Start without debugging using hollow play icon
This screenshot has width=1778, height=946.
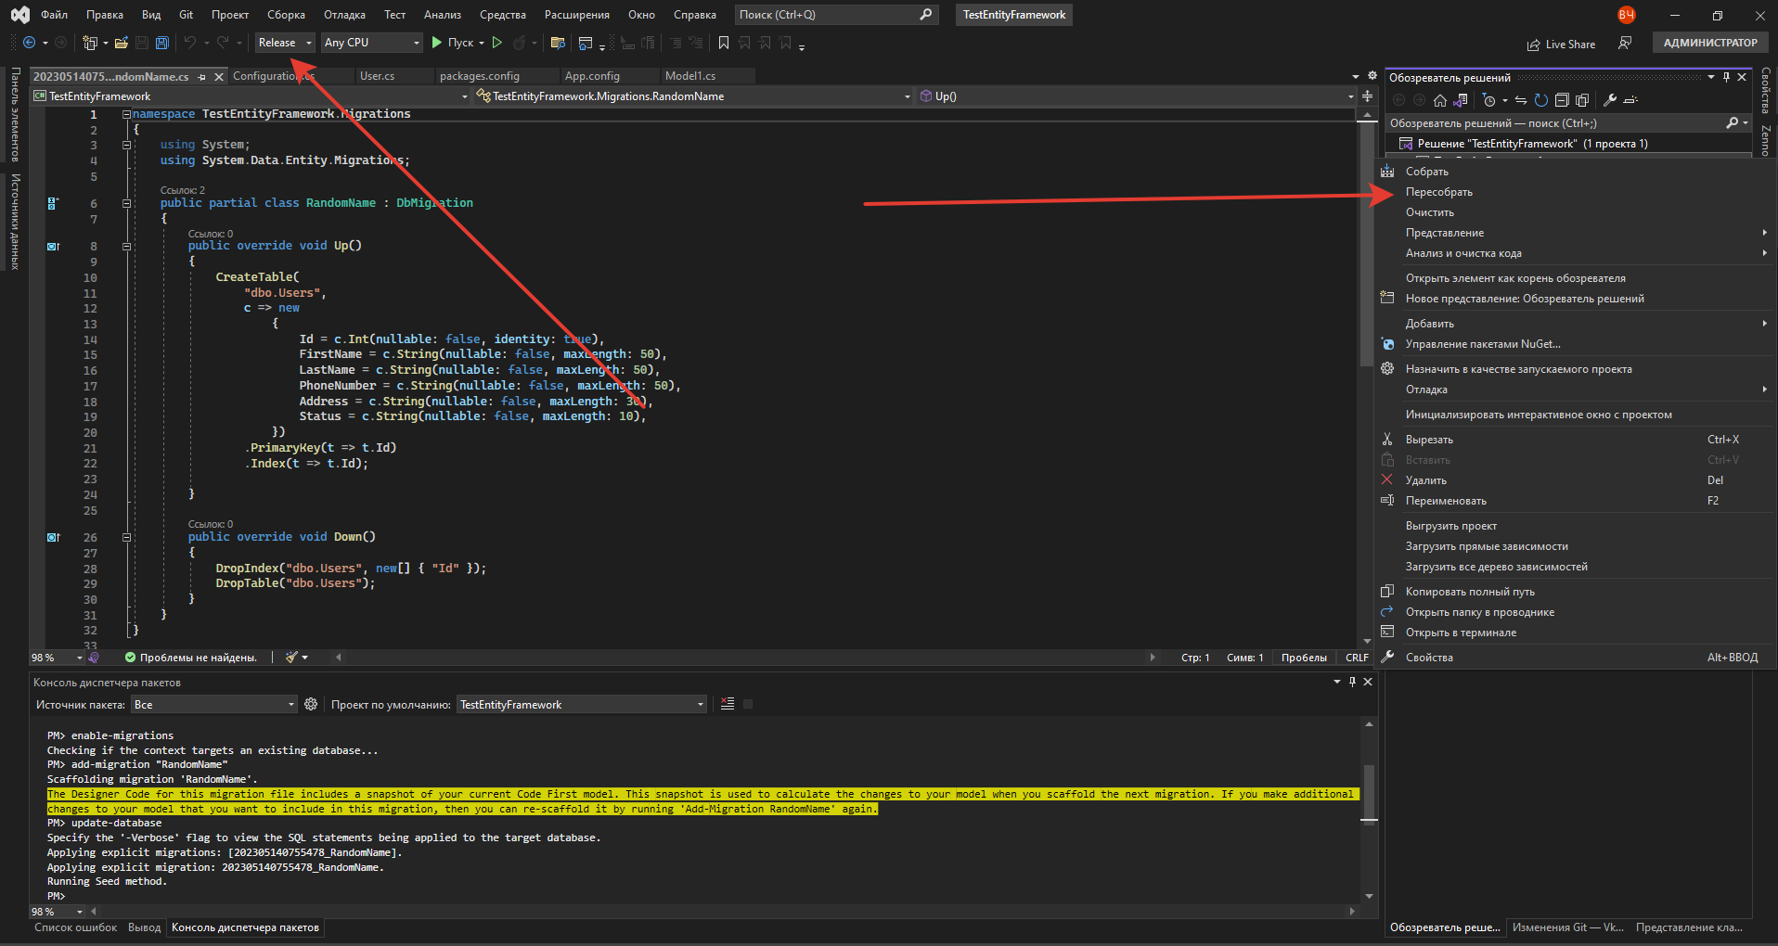click(497, 43)
